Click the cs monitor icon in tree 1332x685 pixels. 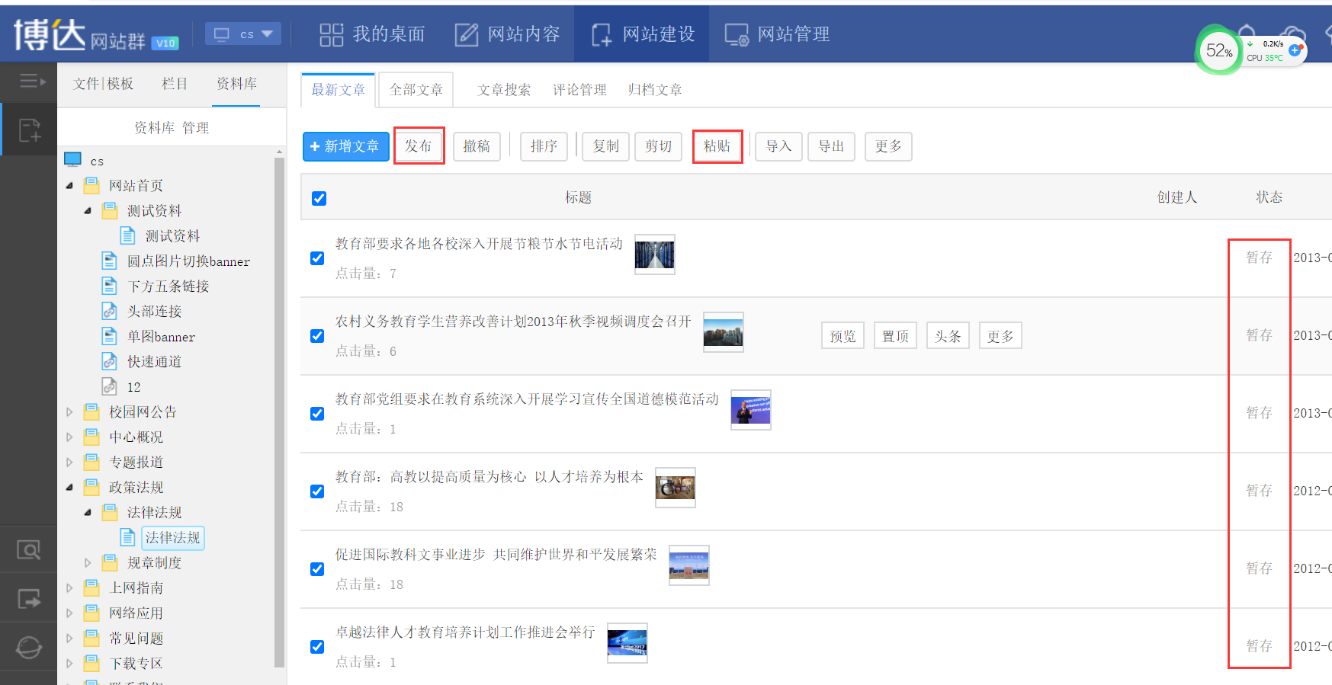73,159
